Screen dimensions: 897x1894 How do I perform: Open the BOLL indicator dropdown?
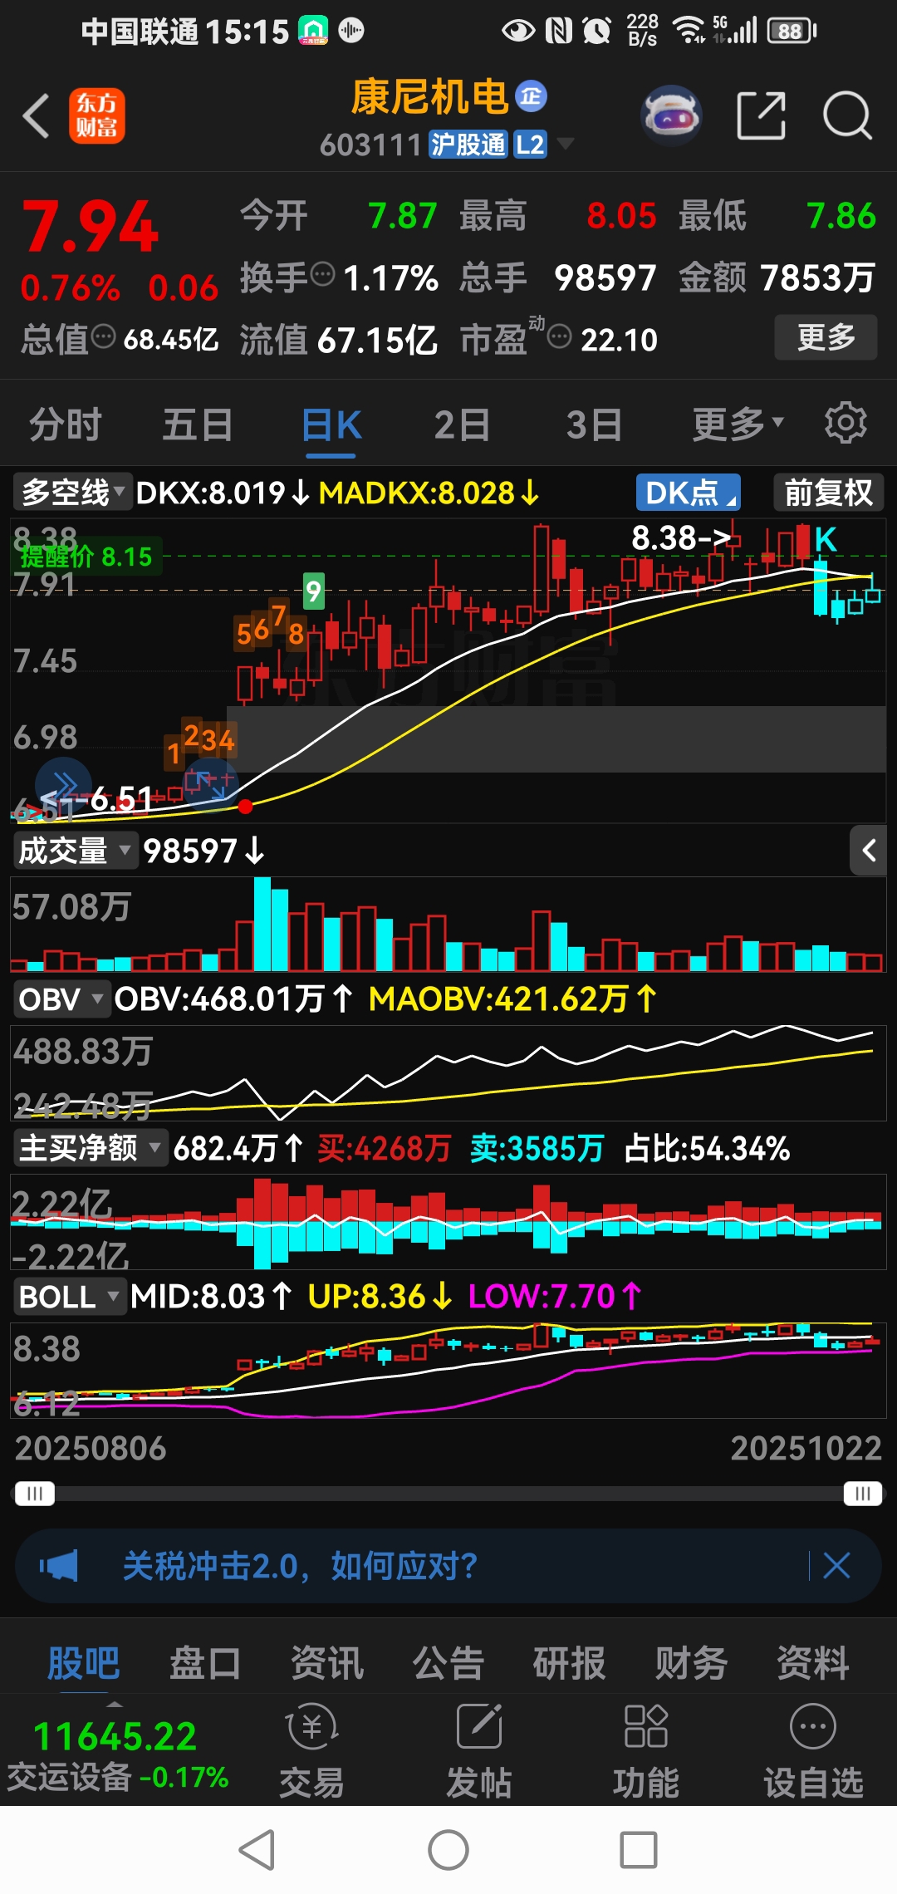(x=69, y=1296)
